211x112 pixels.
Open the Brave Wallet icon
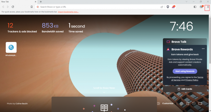point(201,7)
